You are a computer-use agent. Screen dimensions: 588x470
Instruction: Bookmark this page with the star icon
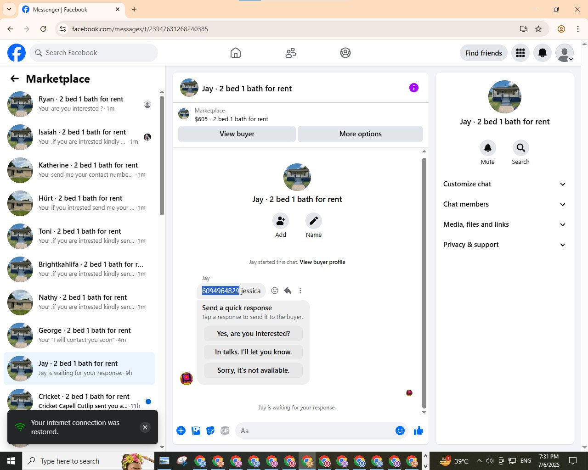click(538, 29)
